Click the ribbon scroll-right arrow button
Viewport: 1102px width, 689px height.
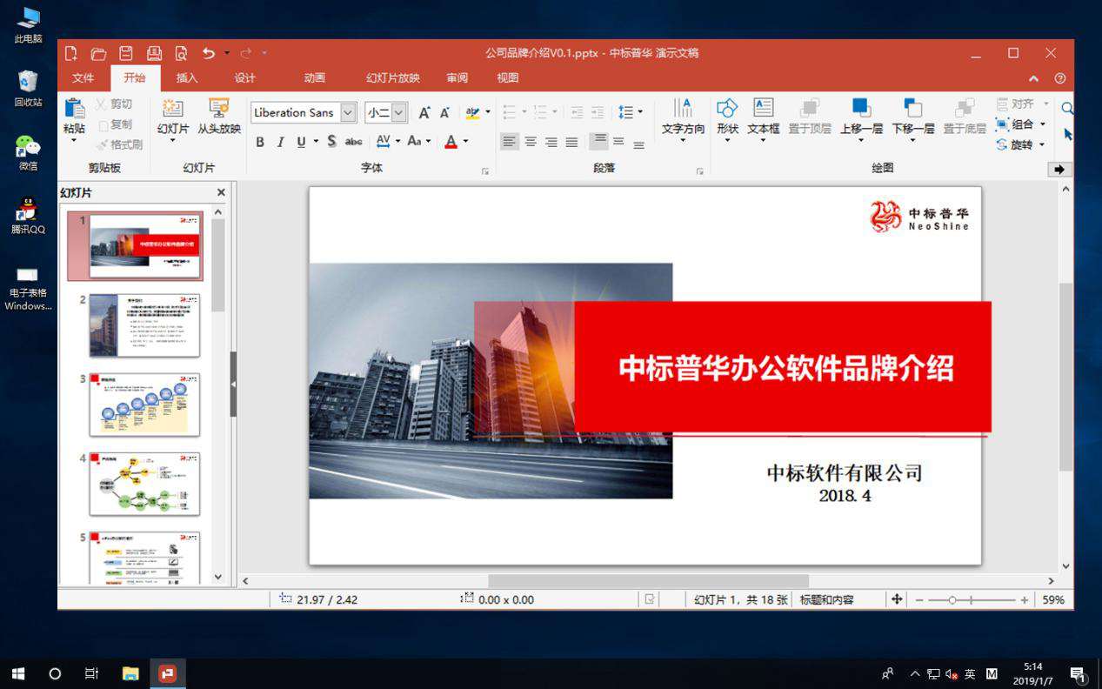tap(1059, 169)
